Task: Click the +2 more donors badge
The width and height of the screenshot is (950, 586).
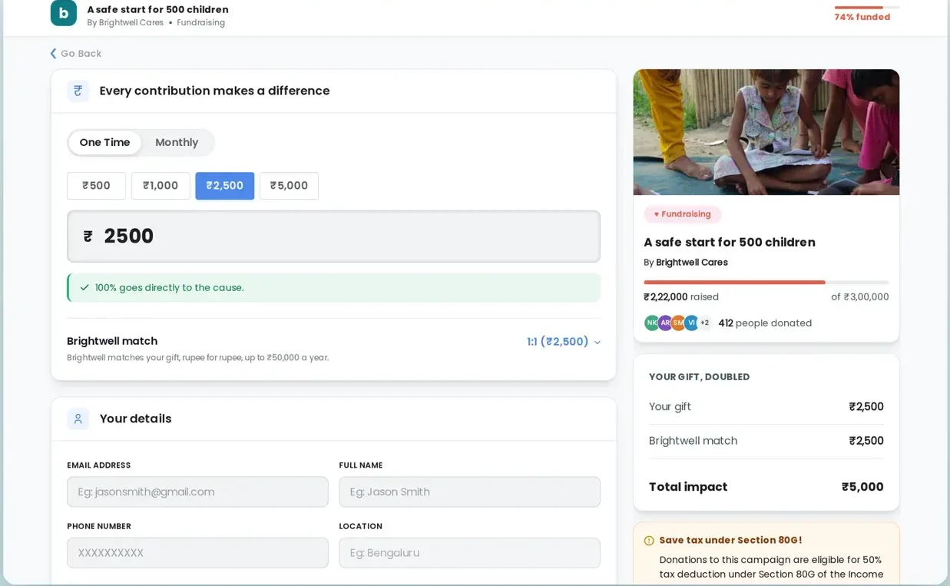Action: [704, 323]
